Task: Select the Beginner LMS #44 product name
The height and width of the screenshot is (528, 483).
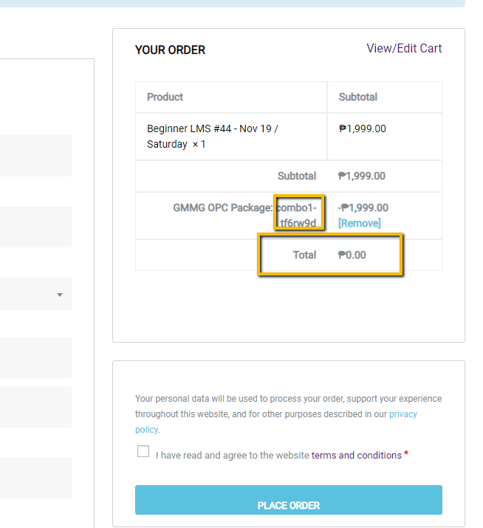Action: [212, 128]
